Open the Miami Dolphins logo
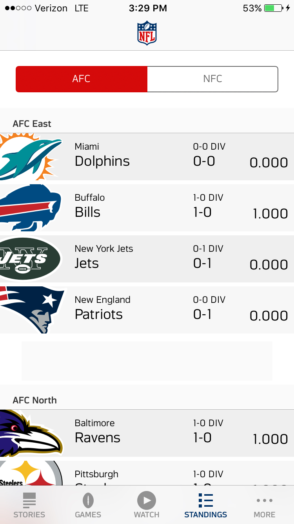Viewport: 294px width, 524px height. [x=31, y=157]
